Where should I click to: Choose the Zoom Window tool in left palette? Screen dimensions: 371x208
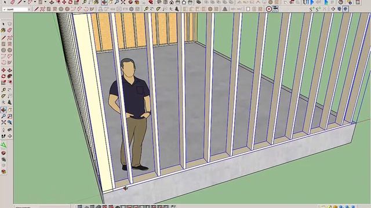pyautogui.click(x=10, y=116)
